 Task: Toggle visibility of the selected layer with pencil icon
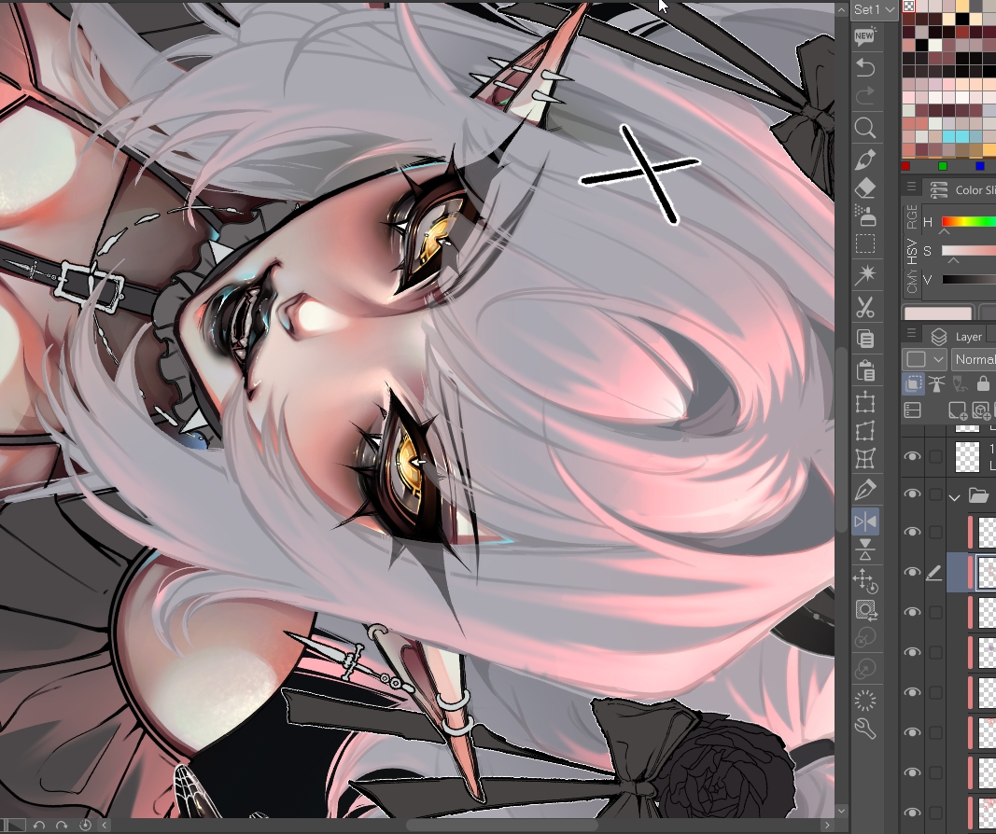click(x=912, y=572)
